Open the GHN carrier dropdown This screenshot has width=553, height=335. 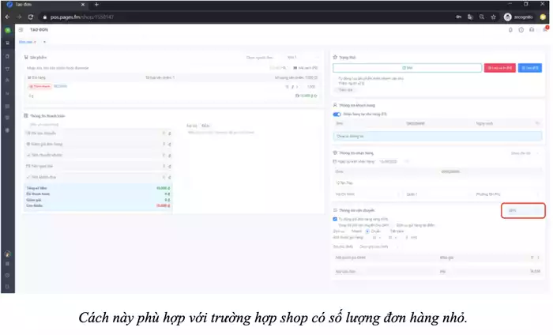(x=523, y=210)
